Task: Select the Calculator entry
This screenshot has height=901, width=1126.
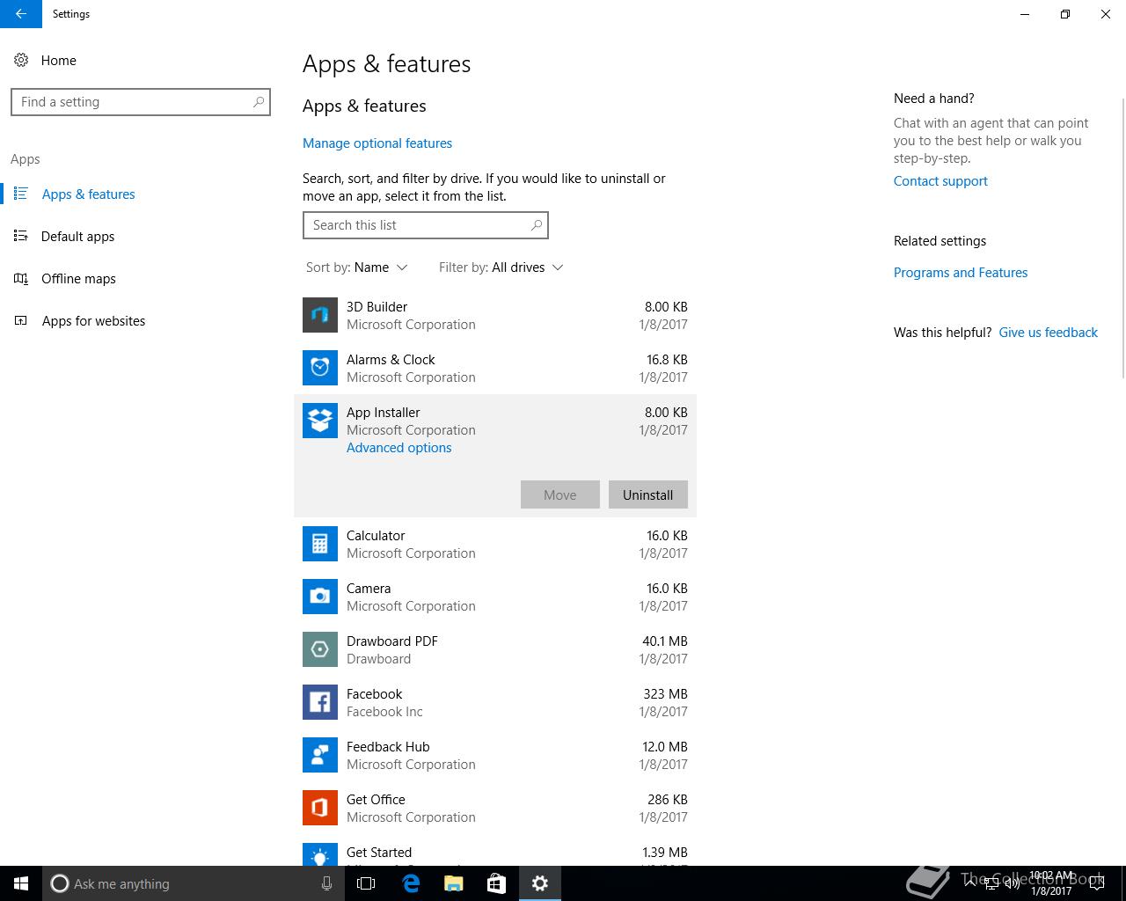Action: point(495,544)
